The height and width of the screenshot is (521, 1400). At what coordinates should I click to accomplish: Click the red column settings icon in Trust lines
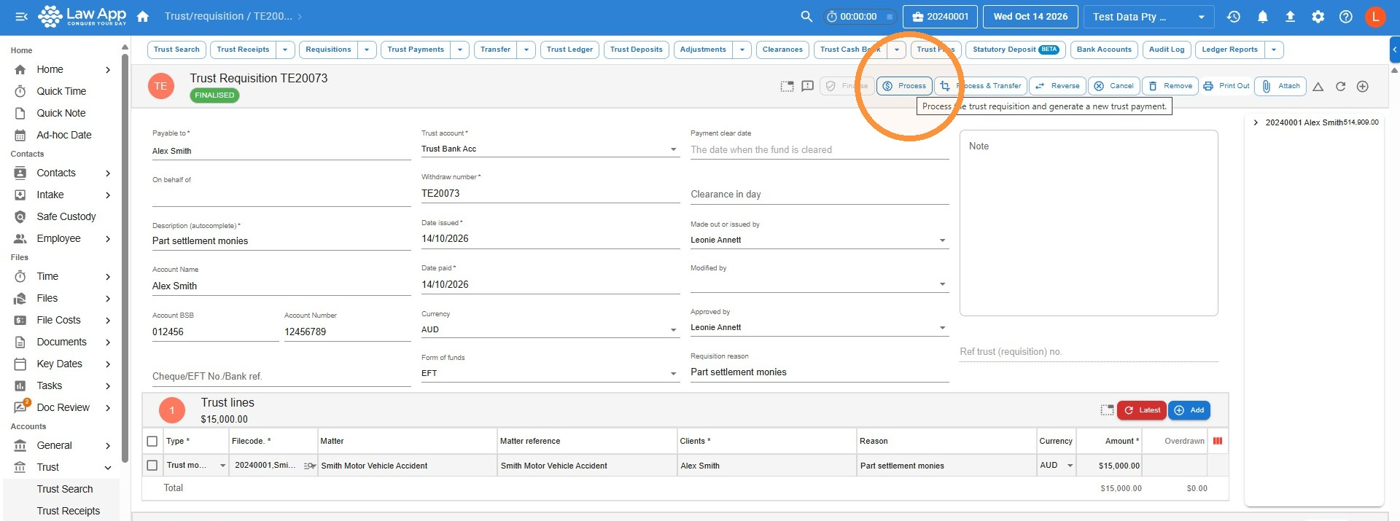point(1218,441)
